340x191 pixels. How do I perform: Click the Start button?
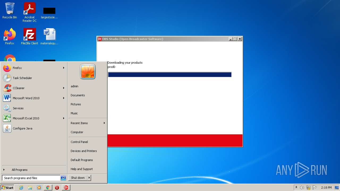[x=7, y=188]
